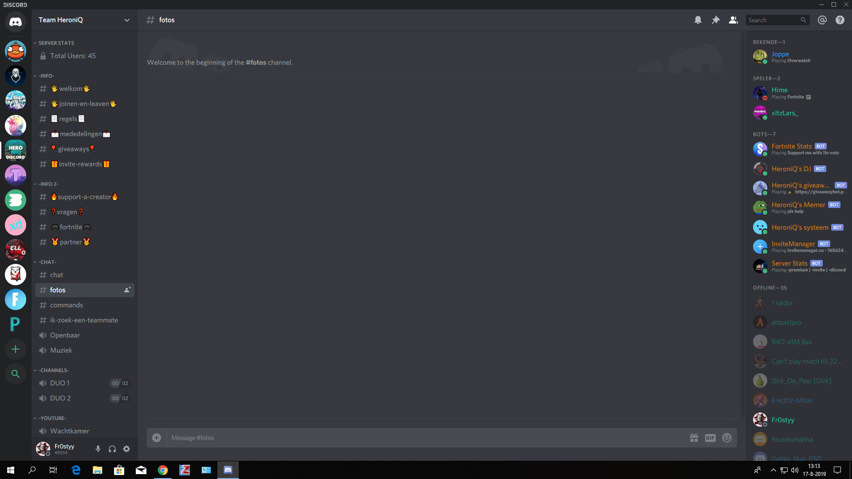Toggle visibility of online members list
The image size is (852, 479).
[732, 20]
